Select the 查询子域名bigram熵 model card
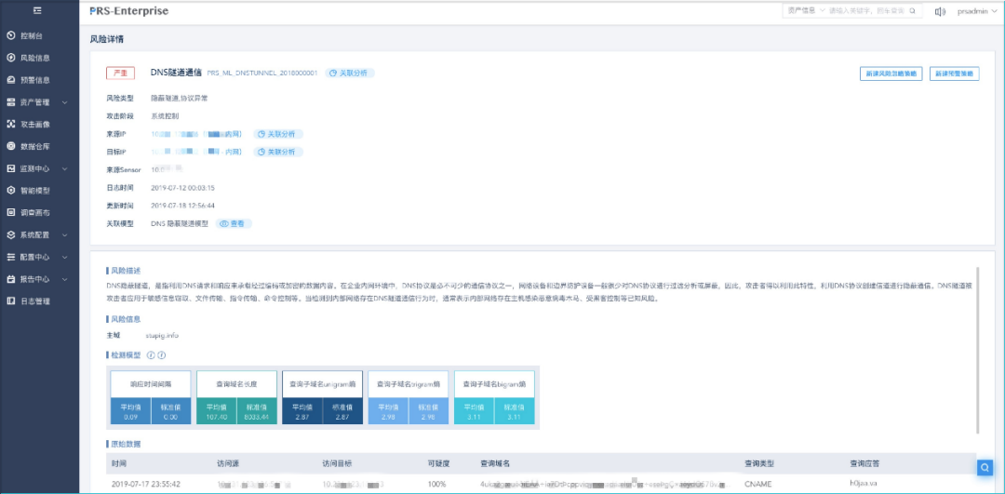 point(494,397)
